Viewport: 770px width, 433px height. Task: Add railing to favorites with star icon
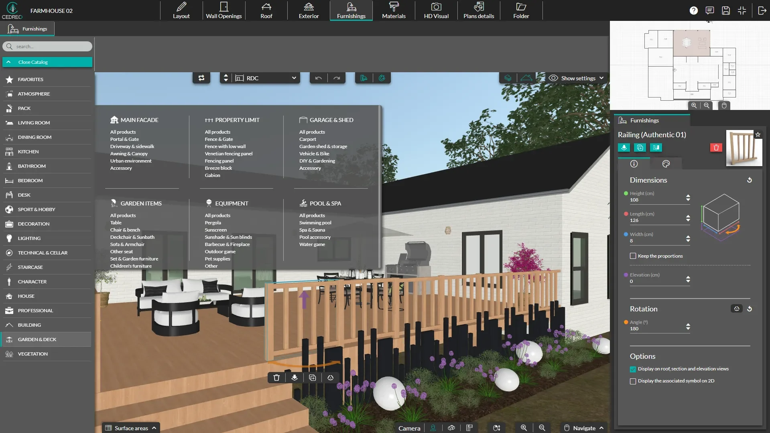click(758, 134)
